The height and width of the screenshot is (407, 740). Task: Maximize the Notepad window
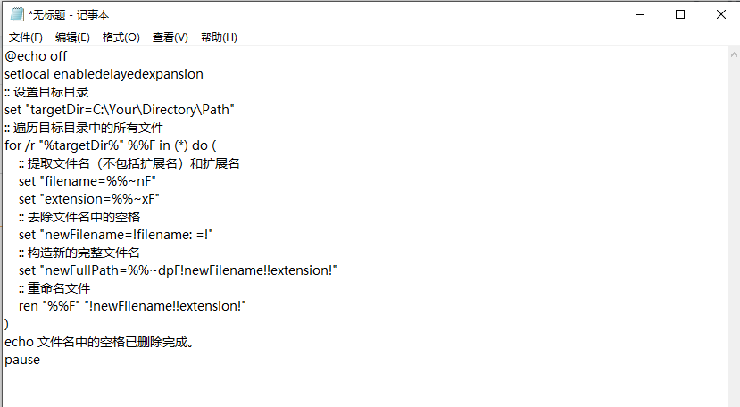point(680,14)
